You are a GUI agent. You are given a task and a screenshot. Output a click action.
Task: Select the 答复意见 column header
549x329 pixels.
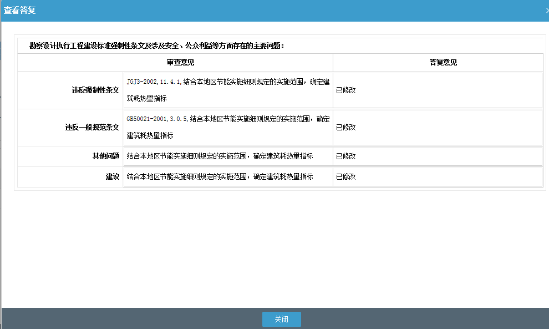coord(438,62)
